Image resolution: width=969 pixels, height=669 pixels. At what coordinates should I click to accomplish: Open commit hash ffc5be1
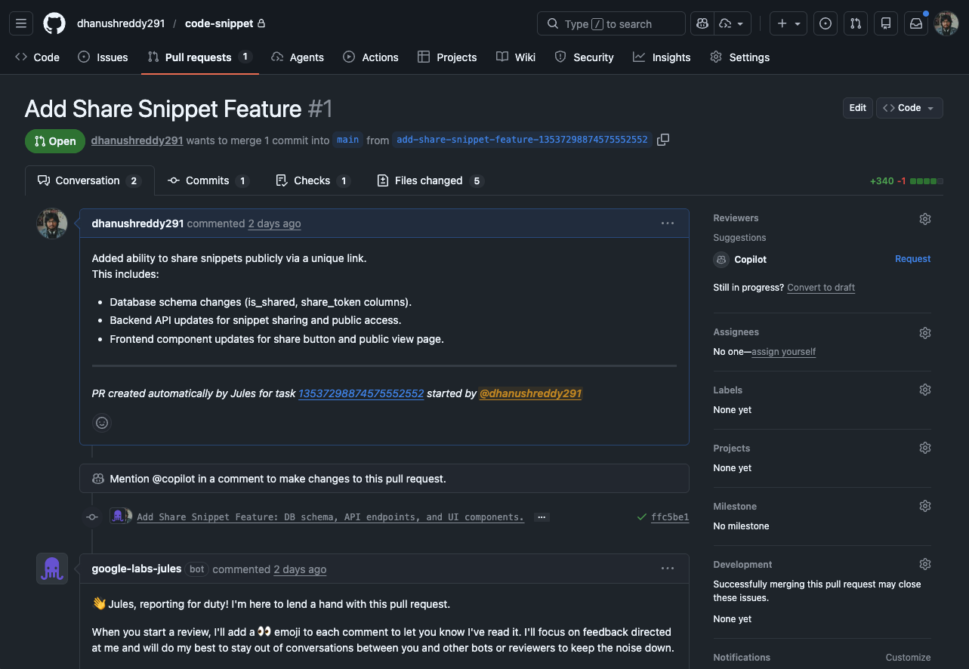click(670, 517)
